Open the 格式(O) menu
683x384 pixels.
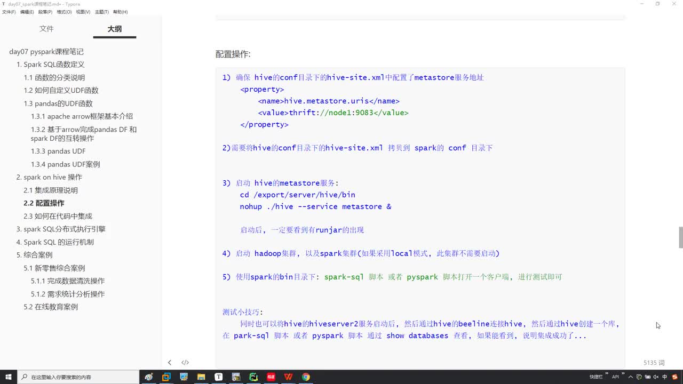[64, 12]
